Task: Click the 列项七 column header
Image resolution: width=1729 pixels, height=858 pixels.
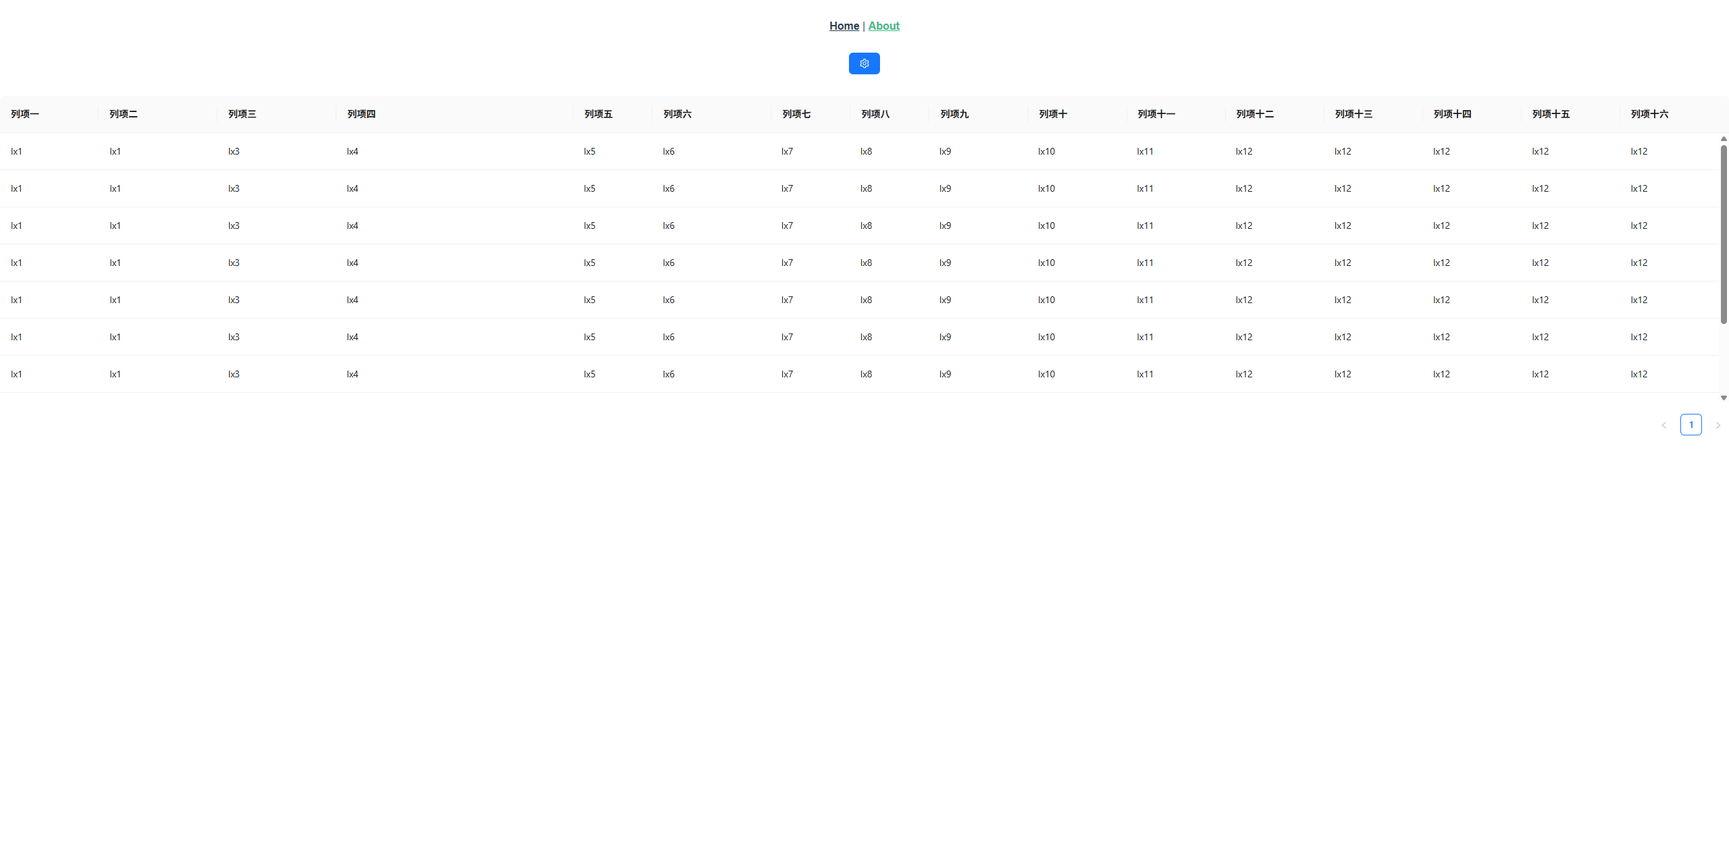Action: tap(796, 114)
